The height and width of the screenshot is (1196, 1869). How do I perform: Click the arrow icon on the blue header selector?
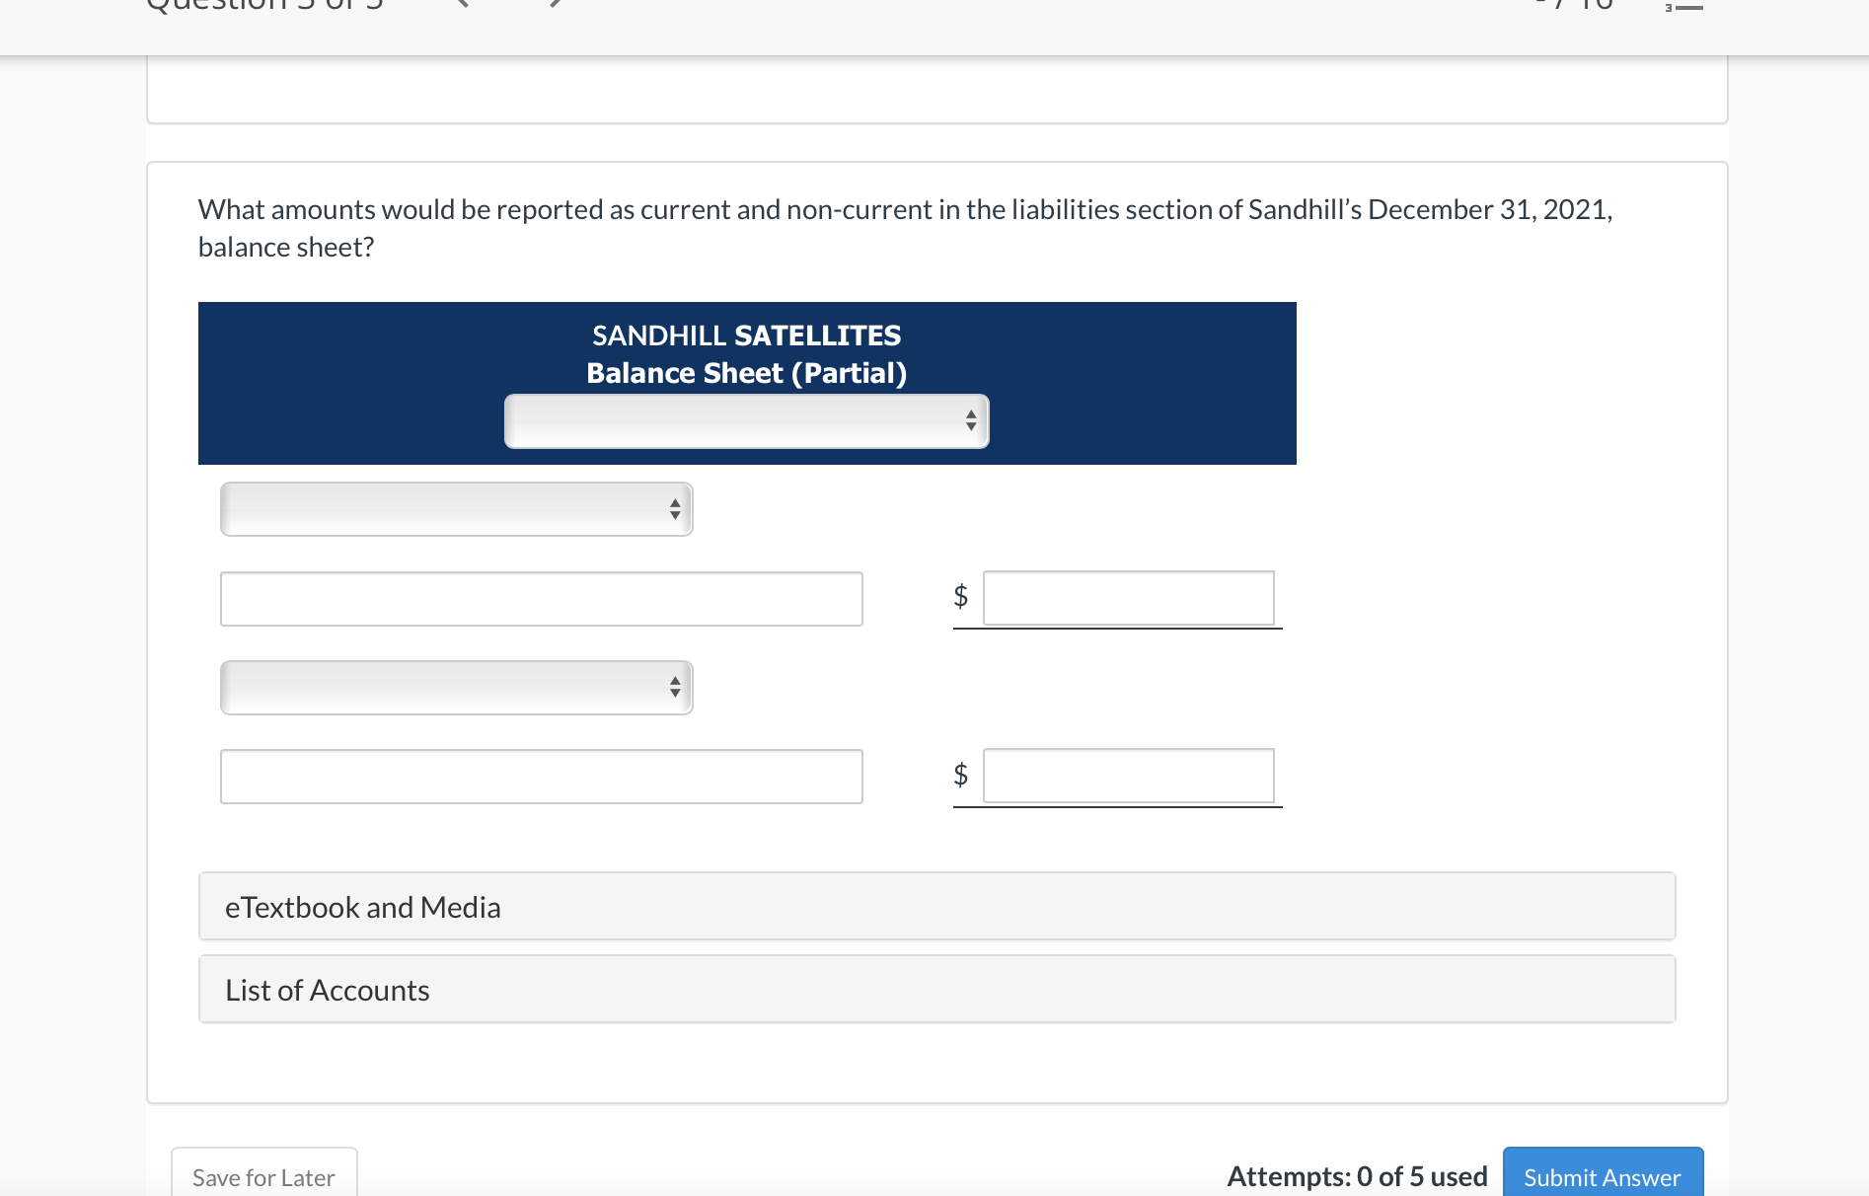click(970, 420)
